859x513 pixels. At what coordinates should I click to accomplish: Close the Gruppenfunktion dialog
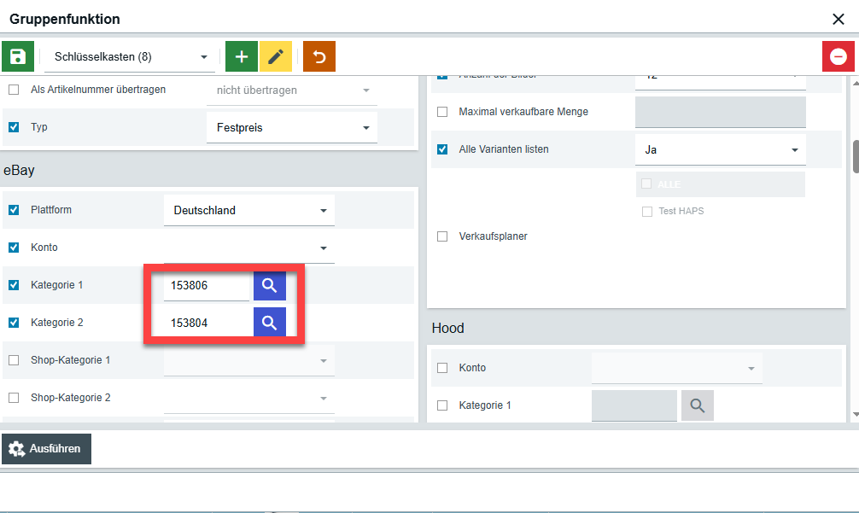point(838,19)
